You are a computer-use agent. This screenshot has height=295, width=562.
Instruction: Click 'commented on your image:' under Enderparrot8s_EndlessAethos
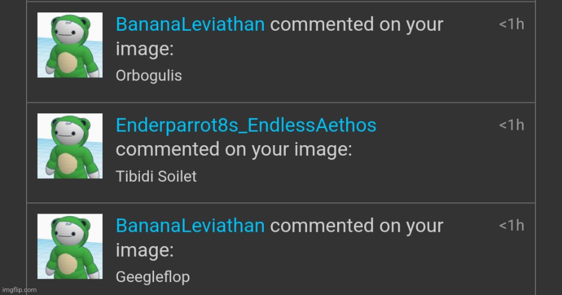click(x=234, y=150)
